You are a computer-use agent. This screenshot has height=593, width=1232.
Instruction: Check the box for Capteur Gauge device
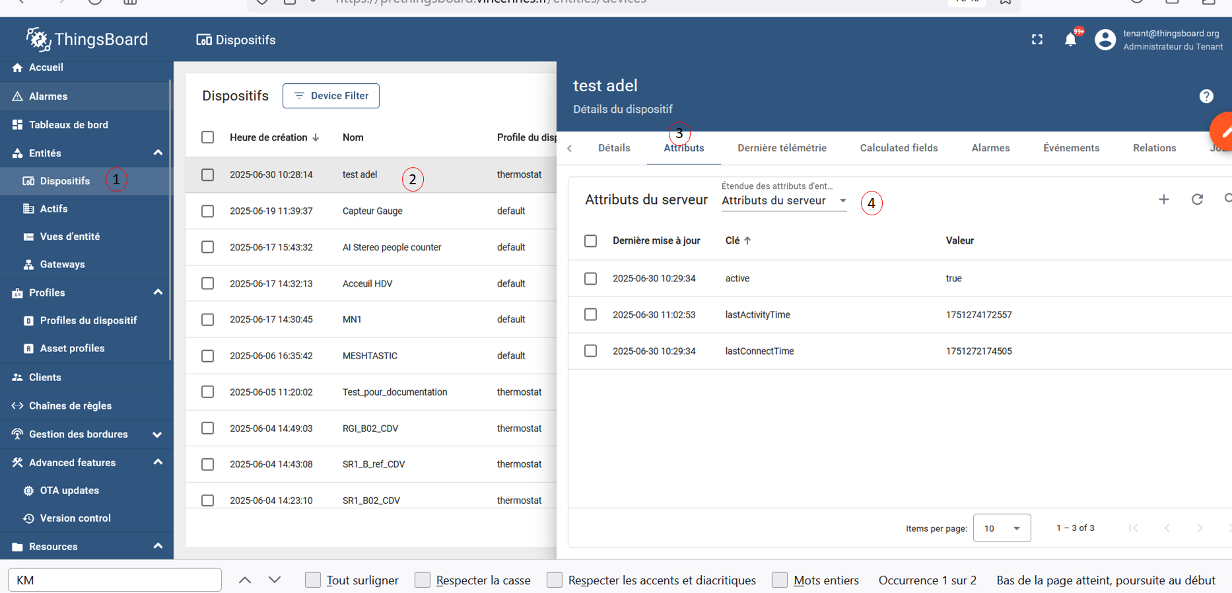(208, 211)
